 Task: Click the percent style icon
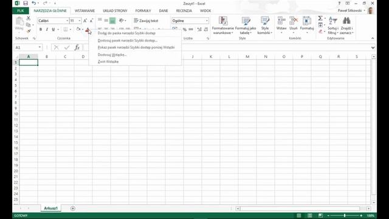click(185, 29)
